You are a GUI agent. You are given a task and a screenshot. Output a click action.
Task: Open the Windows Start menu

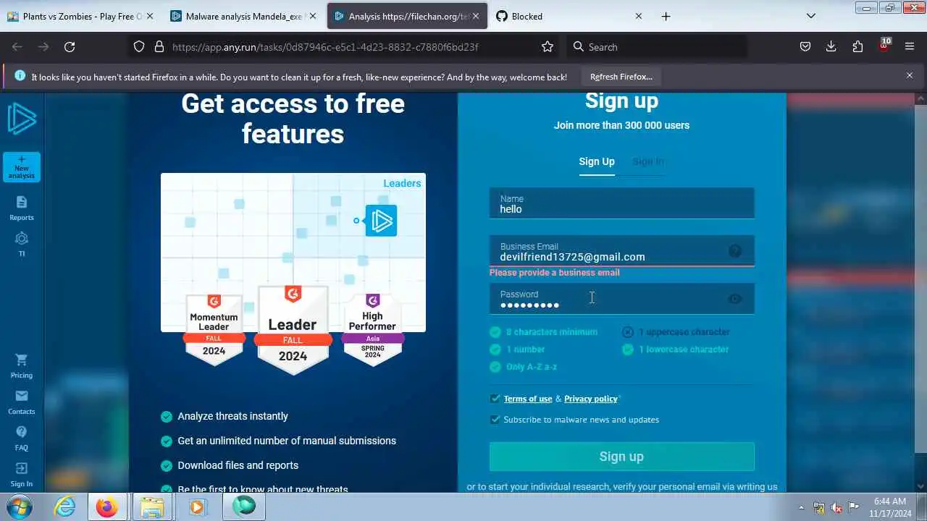point(19,507)
